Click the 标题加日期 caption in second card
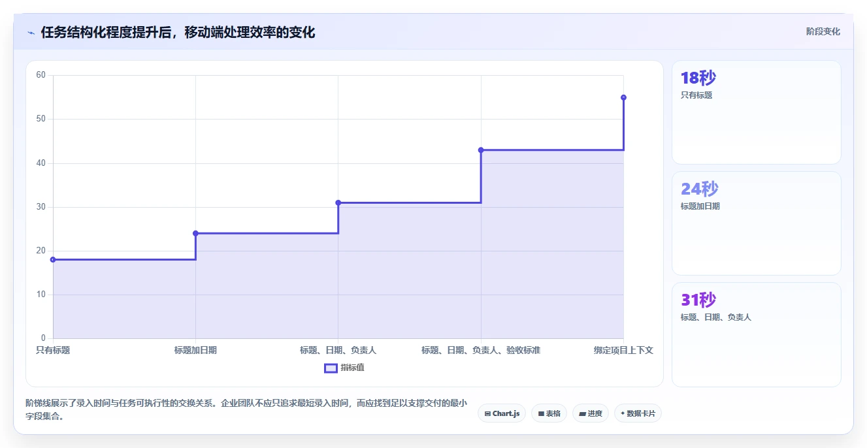The width and height of the screenshot is (867, 448). pyautogui.click(x=700, y=206)
